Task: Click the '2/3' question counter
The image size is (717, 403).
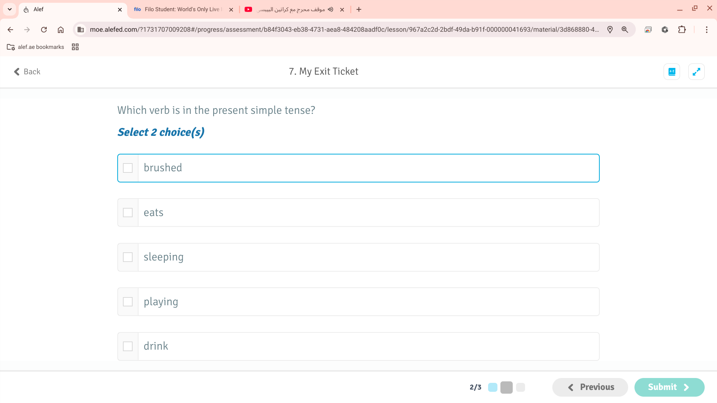Action: coord(475,387)
